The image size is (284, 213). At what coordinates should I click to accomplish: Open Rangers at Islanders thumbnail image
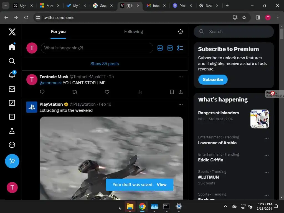tap(260, 119)
